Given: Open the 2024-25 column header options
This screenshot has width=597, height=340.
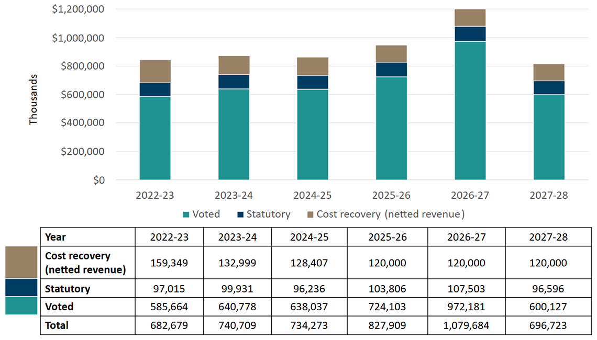Looking at the screenshot, I should [x=308, y=237].
